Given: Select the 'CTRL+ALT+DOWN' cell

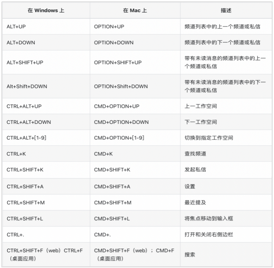Looking at the screenshot, I should click(46, 122).
